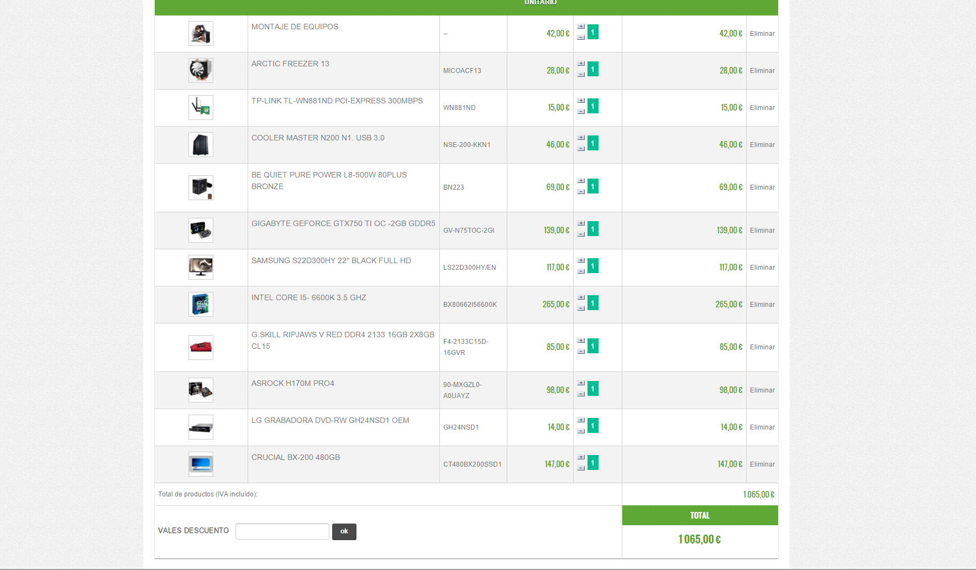The image size is (976, 570).
Task: Increase quantity of Montaje de Equipos
Action: point(581,27)
